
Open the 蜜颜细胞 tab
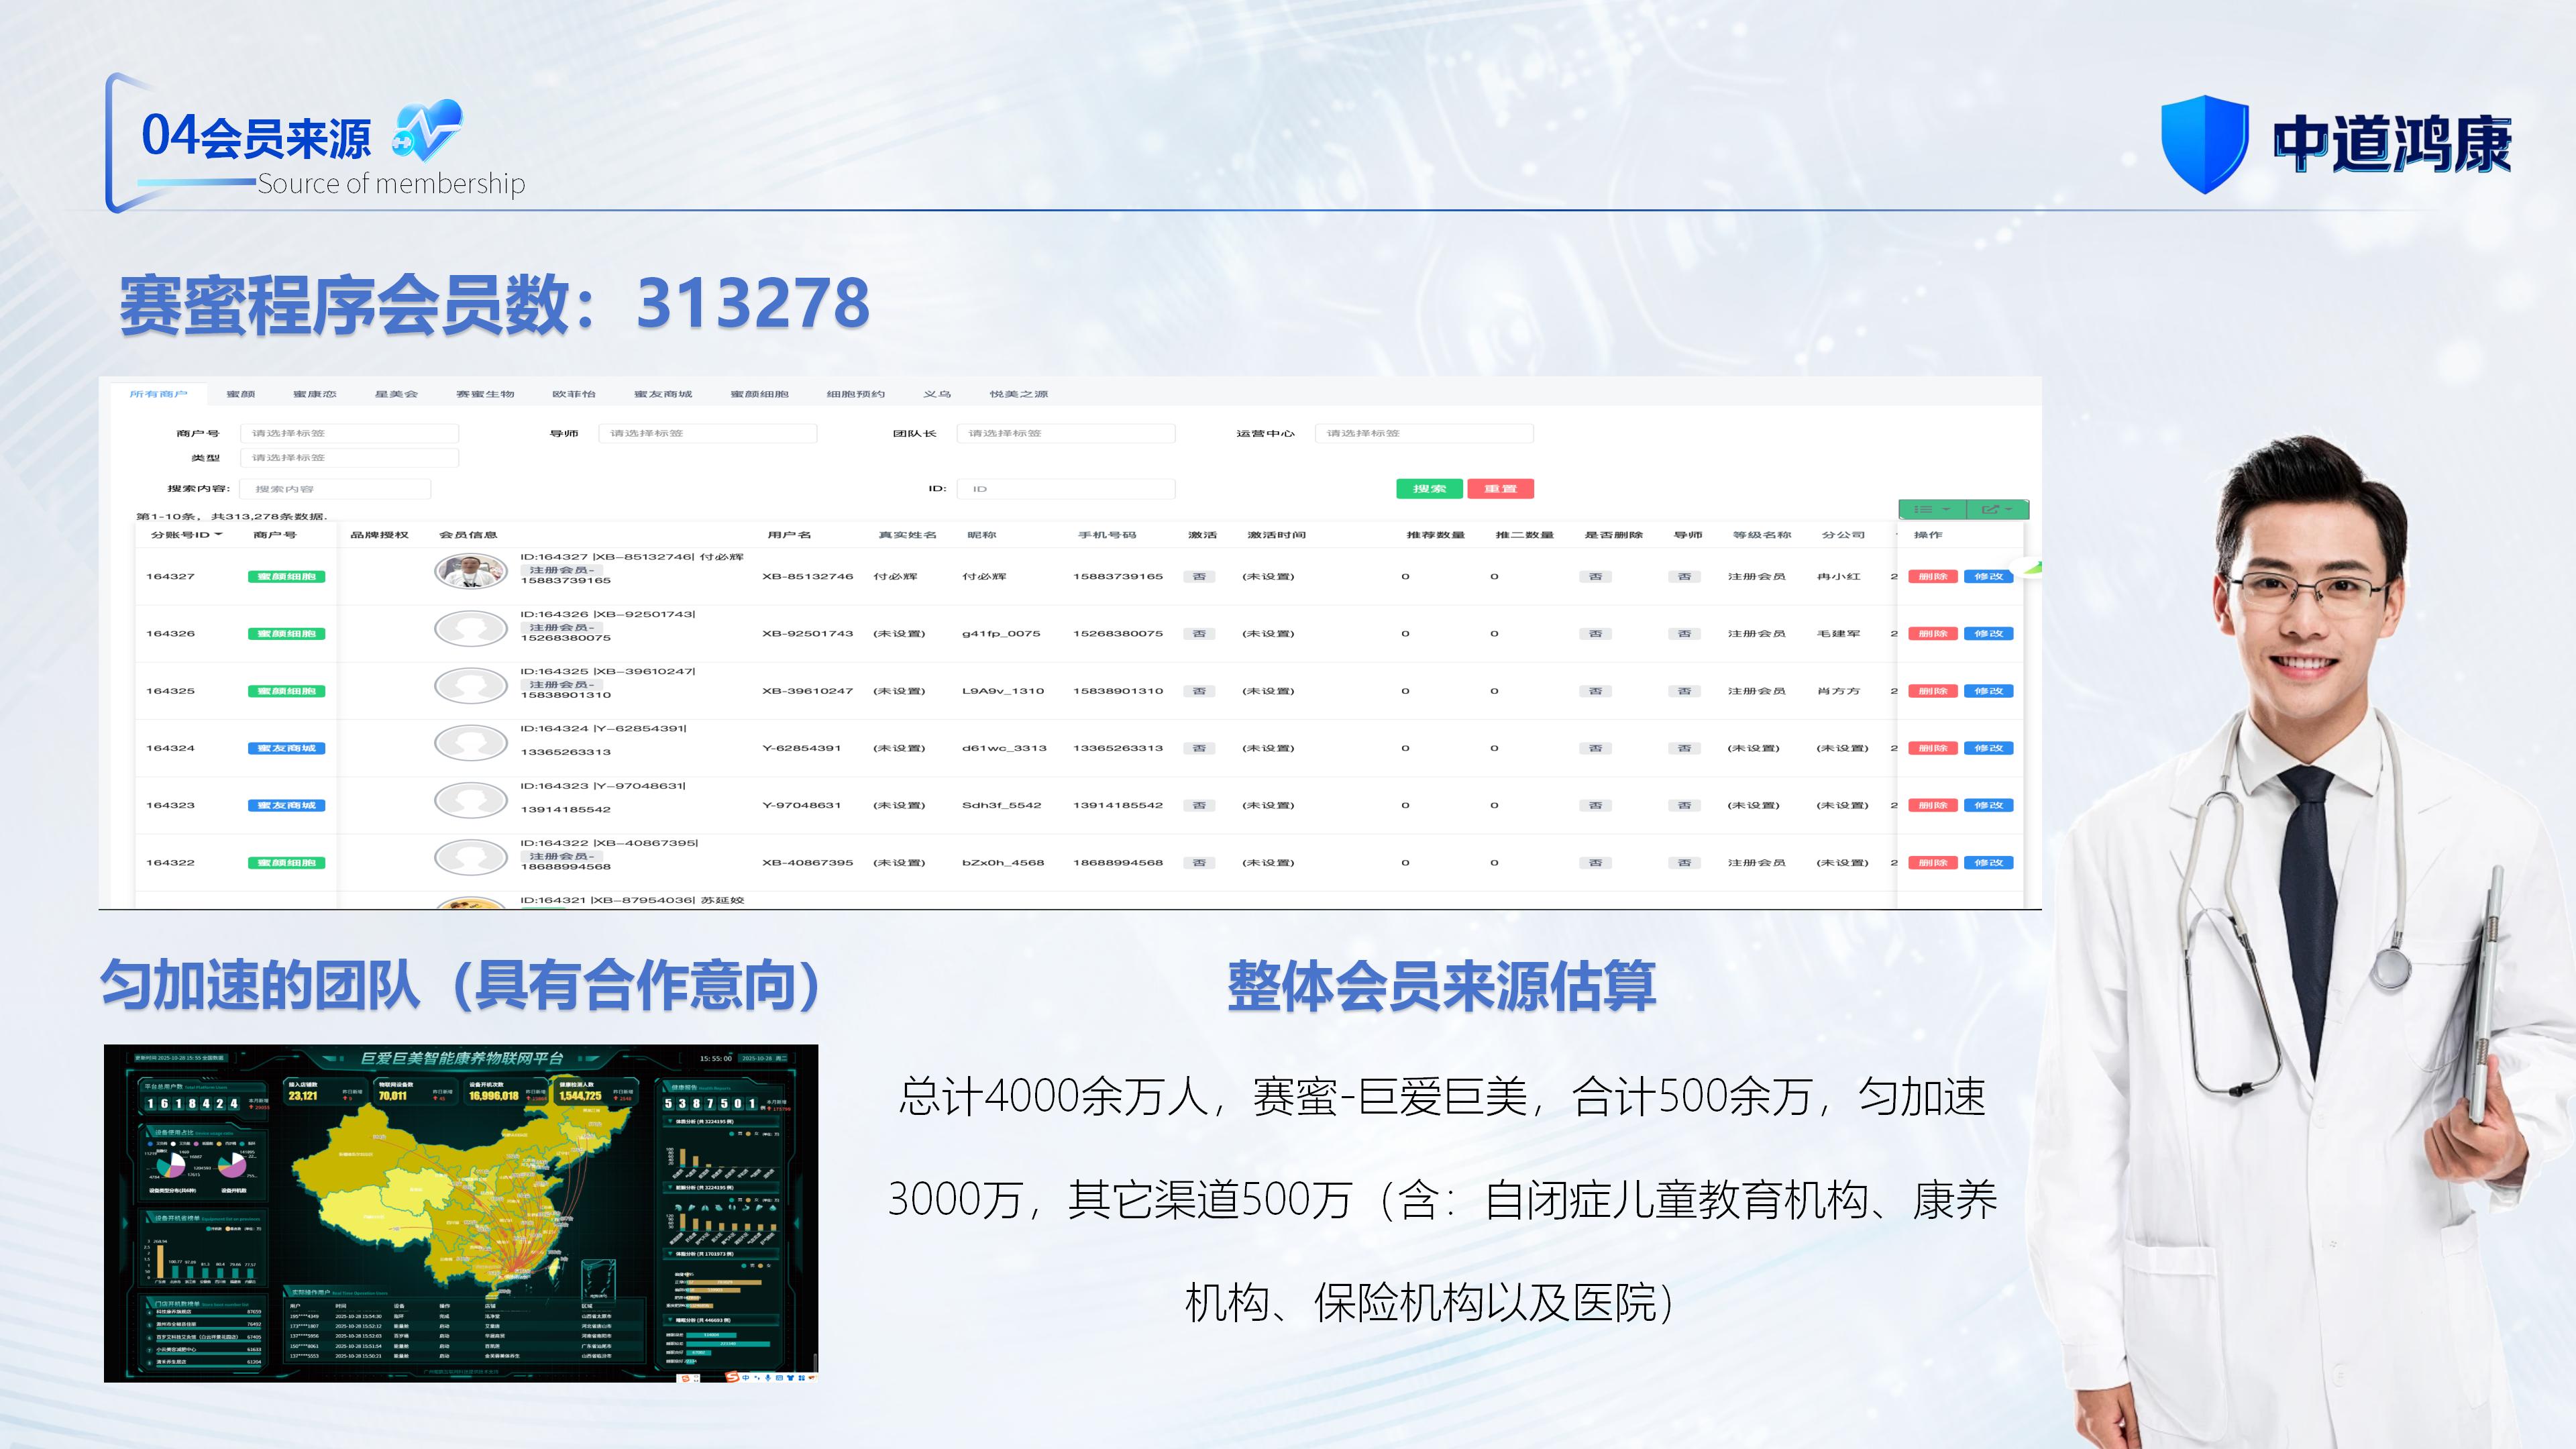[x=759, y=394]
